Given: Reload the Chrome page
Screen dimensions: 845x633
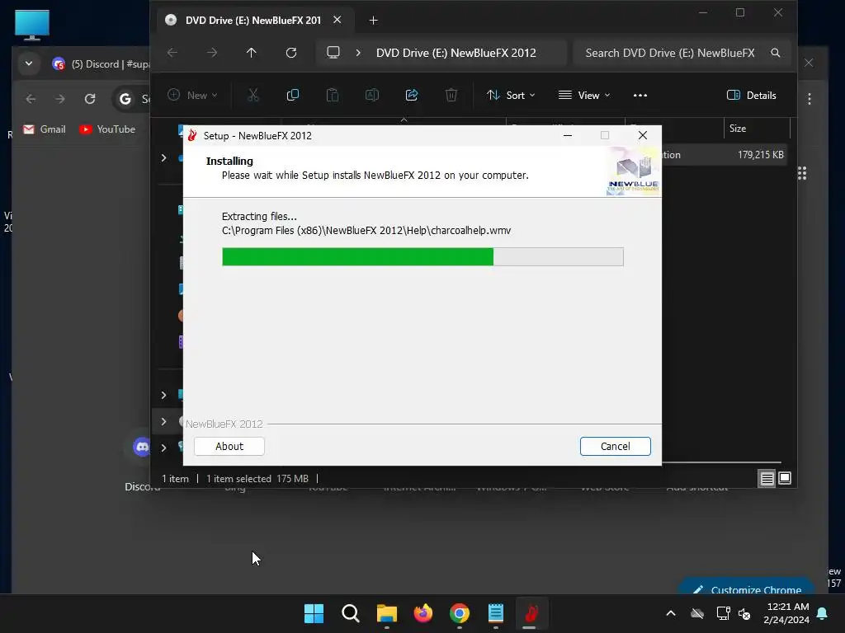Looking at the screenshot, I should pyautogui.click(x=90, y=99).
